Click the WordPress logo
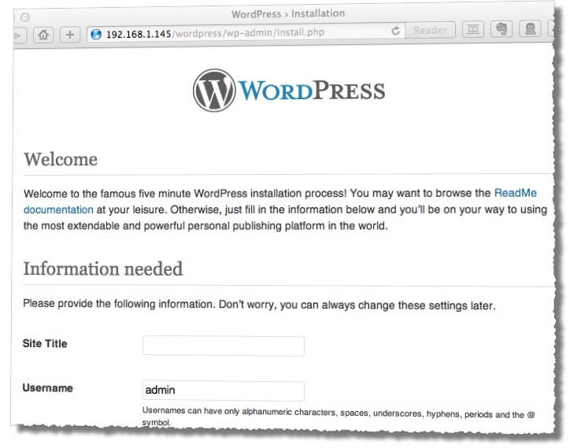The height and width of the screenshot is (448, 570). click(289, 91)
